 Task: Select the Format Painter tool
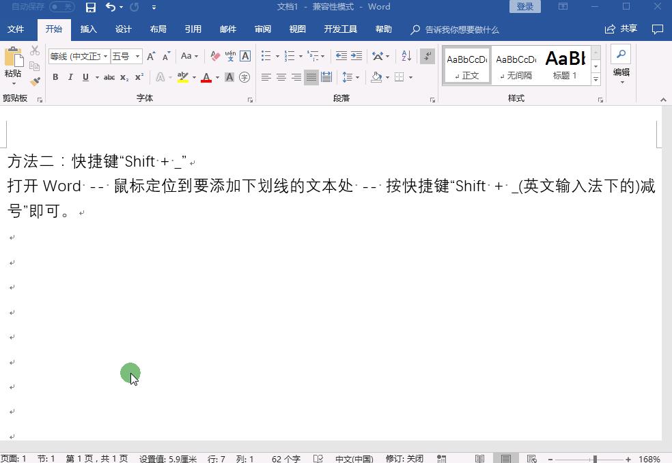34,82
